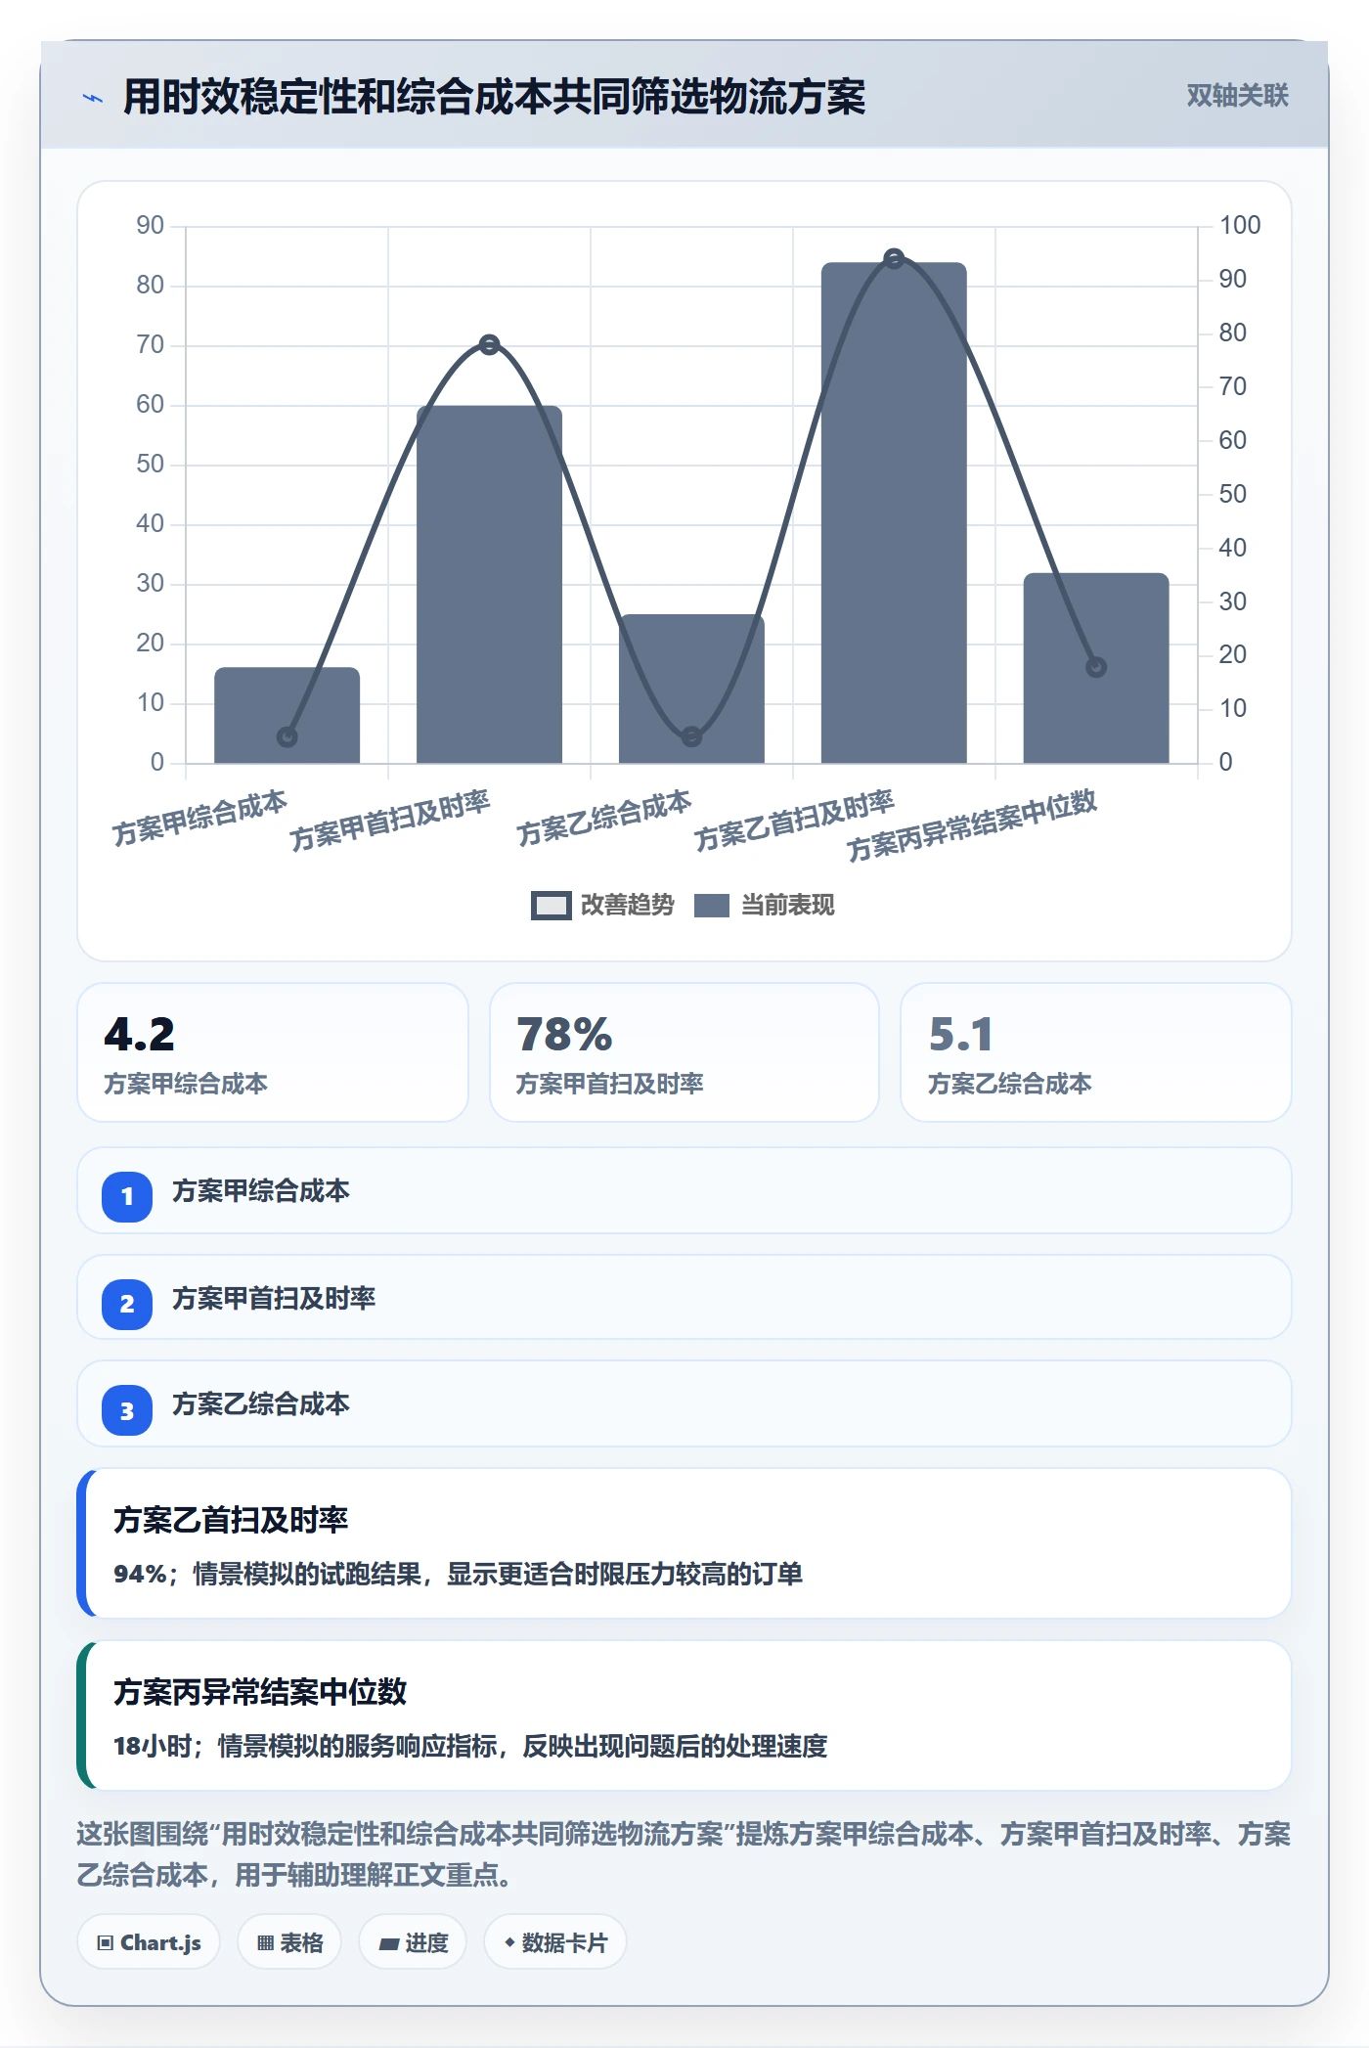Click the x-axis label 方案丙异常结案中位数
Image resolution: width=1369 pixels, height=2048 pixels.
(x=972, y=825)
